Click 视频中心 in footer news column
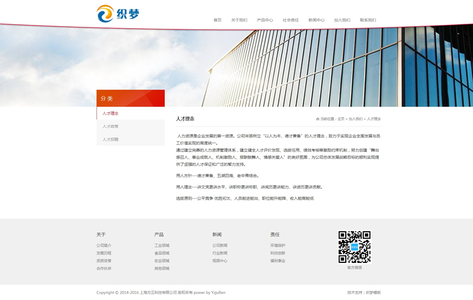 [220, 260]
